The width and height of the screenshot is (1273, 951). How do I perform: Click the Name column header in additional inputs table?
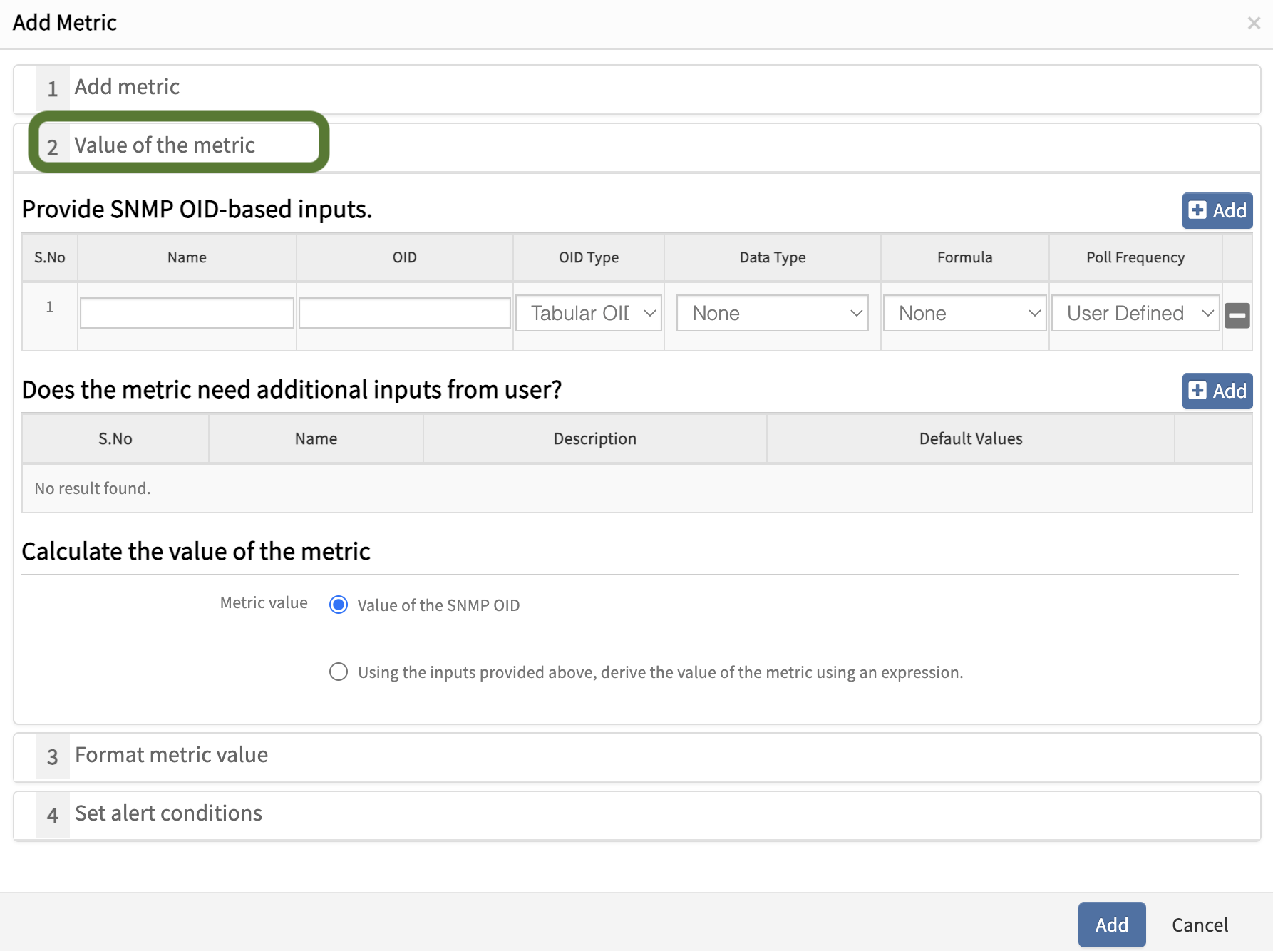(x=316, y=439)
